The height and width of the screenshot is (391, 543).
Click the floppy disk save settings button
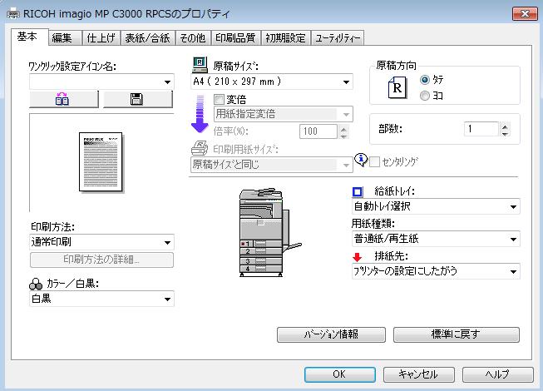point(137,99)
